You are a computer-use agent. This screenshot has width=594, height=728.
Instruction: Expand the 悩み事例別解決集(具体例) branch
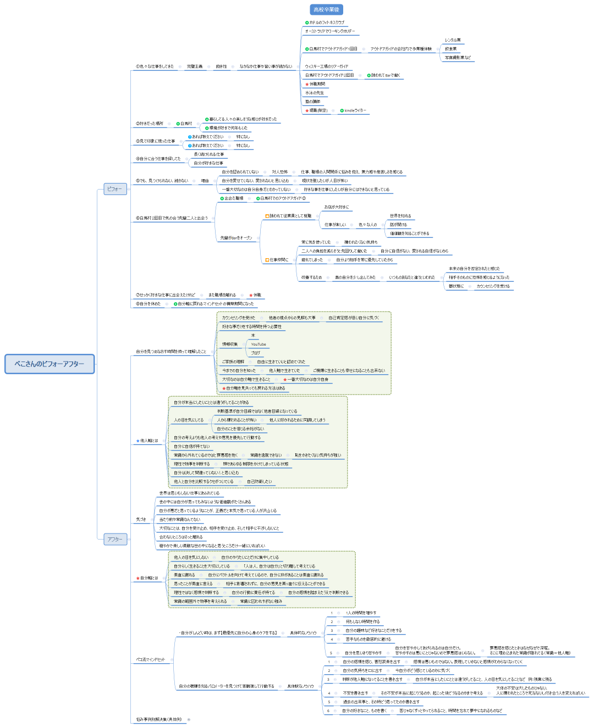click(x=189, y=719)
